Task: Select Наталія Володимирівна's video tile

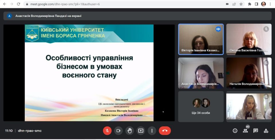Action: pos(249,73)
